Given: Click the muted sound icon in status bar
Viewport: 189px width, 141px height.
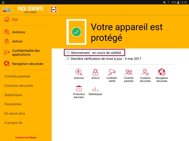Looking at the screenshot, I should 164,2.
